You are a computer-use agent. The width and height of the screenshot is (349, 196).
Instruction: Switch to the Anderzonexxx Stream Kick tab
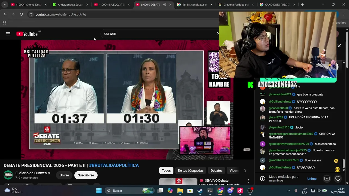(70, 5)
